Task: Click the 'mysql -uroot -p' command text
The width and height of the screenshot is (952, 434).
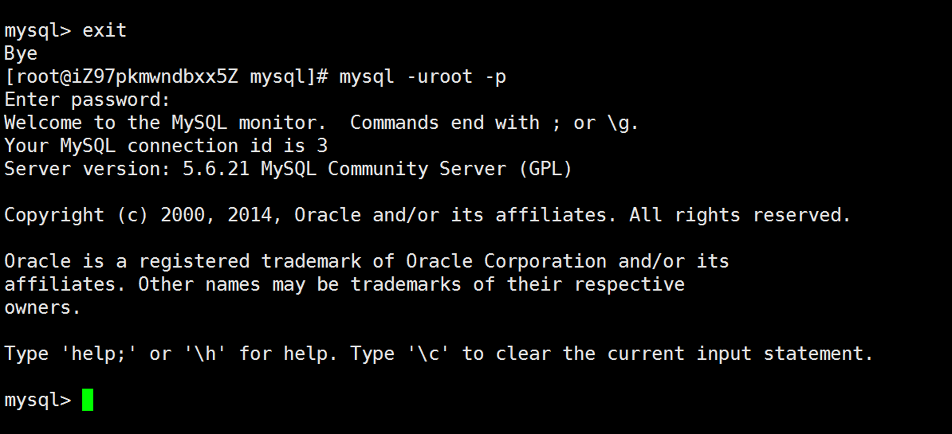Action: click(x=423, y=77)
